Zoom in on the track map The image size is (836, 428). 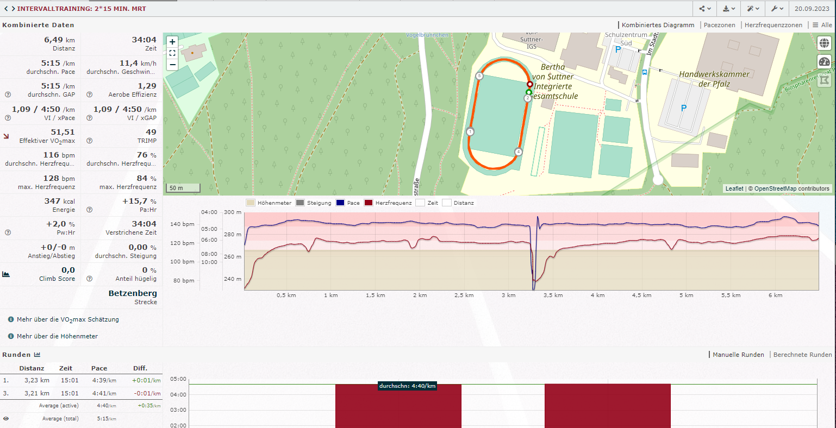172,42
